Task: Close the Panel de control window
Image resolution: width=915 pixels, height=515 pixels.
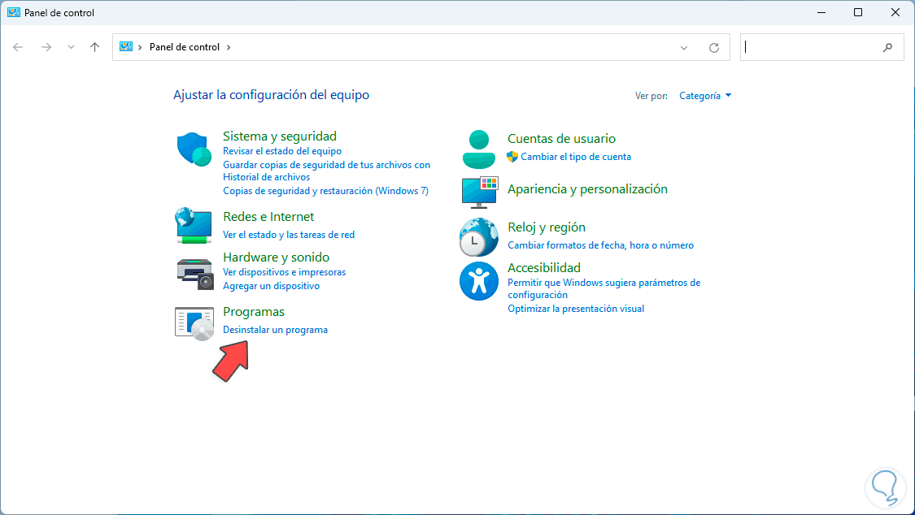Action: tap(895, 12)
